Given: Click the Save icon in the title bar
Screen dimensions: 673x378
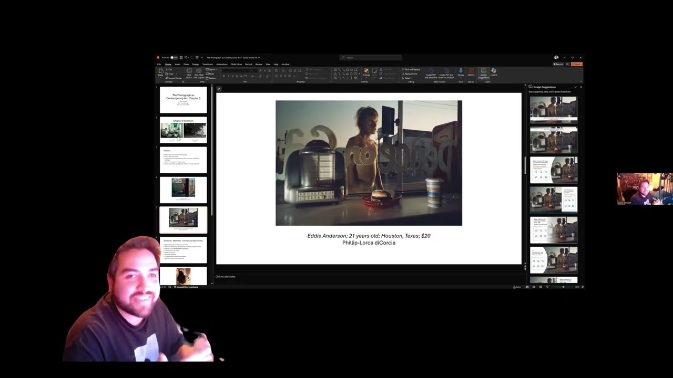Looking at the screenshot, I should point(181,58).
